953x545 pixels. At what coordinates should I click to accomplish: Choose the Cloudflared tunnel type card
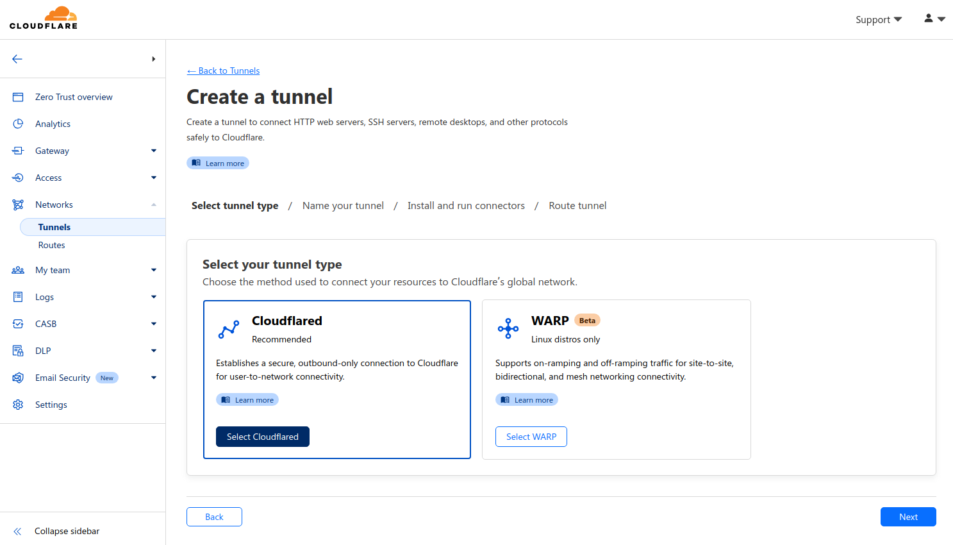click(337, 346)
